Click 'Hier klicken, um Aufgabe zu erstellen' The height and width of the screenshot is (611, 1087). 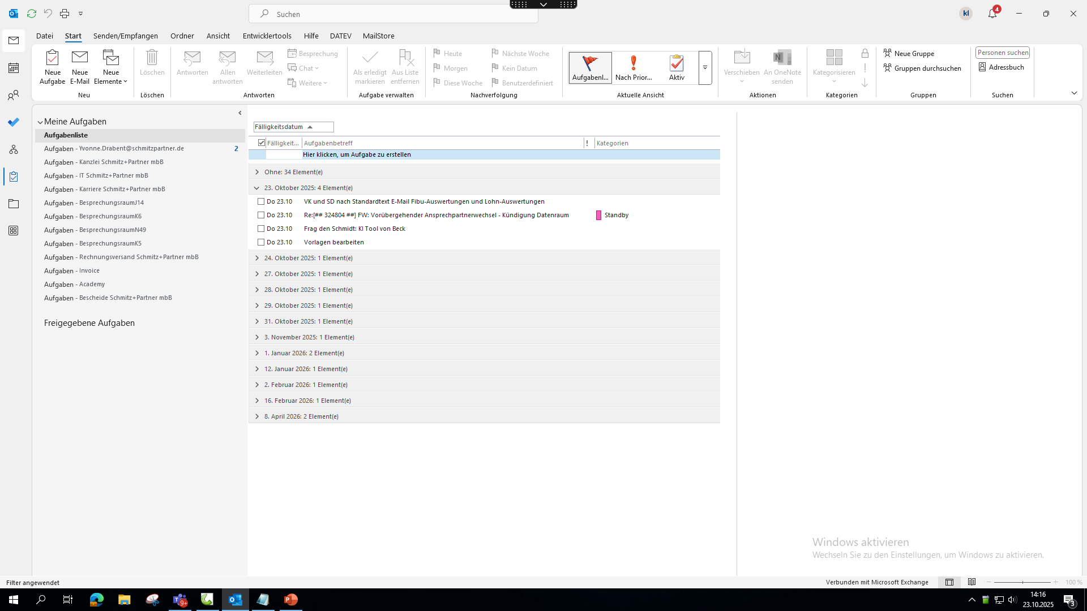point(357,154)
